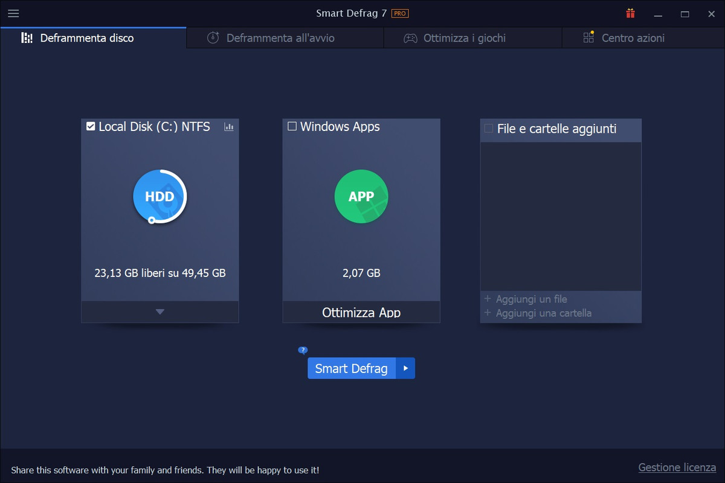Uncheck Local Disk (C:) NTFS checkbox
Image resolution: width=725 pixels, height=483 pixels.
91,126
